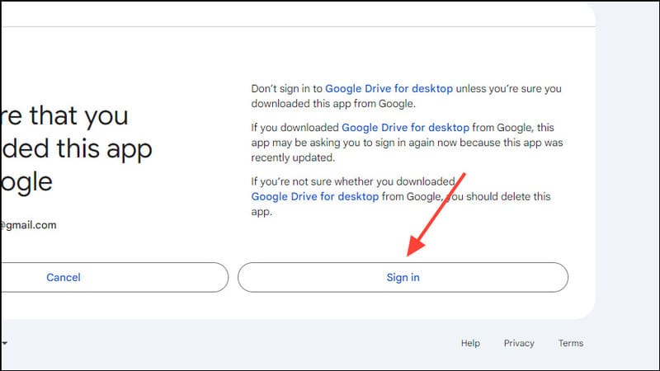Click the 'downloaded this app from Google.' text
The image size is (660, 371).
333,104
